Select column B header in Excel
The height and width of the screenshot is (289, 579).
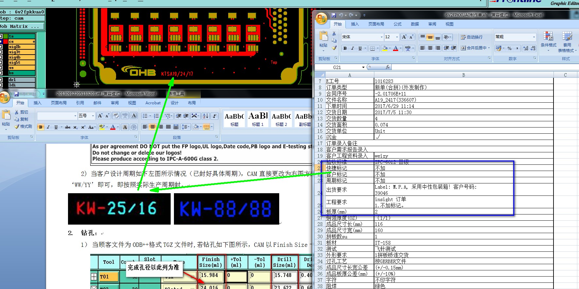[464, 75]
